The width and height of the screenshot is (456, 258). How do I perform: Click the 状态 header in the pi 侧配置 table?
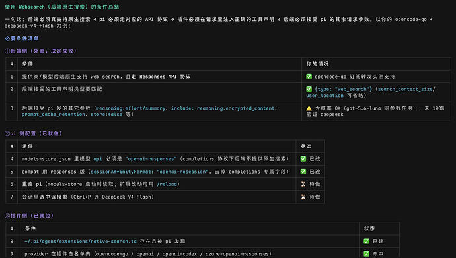pos(306,146)
